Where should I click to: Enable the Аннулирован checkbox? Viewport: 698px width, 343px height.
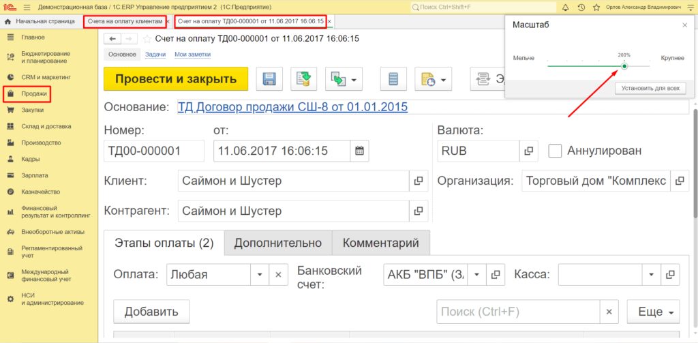point(555,151)
